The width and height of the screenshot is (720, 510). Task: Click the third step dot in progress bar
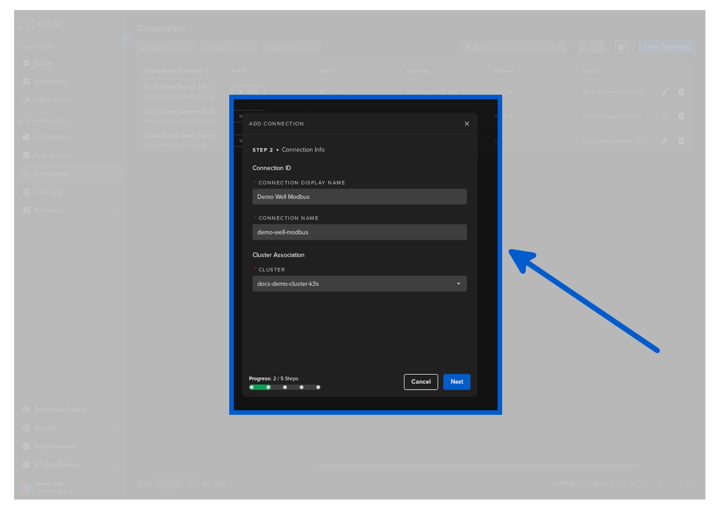pyautogui.click(x=285, y=387)
